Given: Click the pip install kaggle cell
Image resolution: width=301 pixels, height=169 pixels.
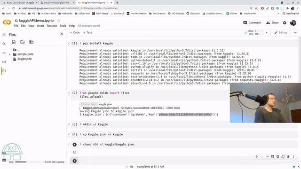Looking at the screenshot, I should pyautogui.click(x=184, y=43).
